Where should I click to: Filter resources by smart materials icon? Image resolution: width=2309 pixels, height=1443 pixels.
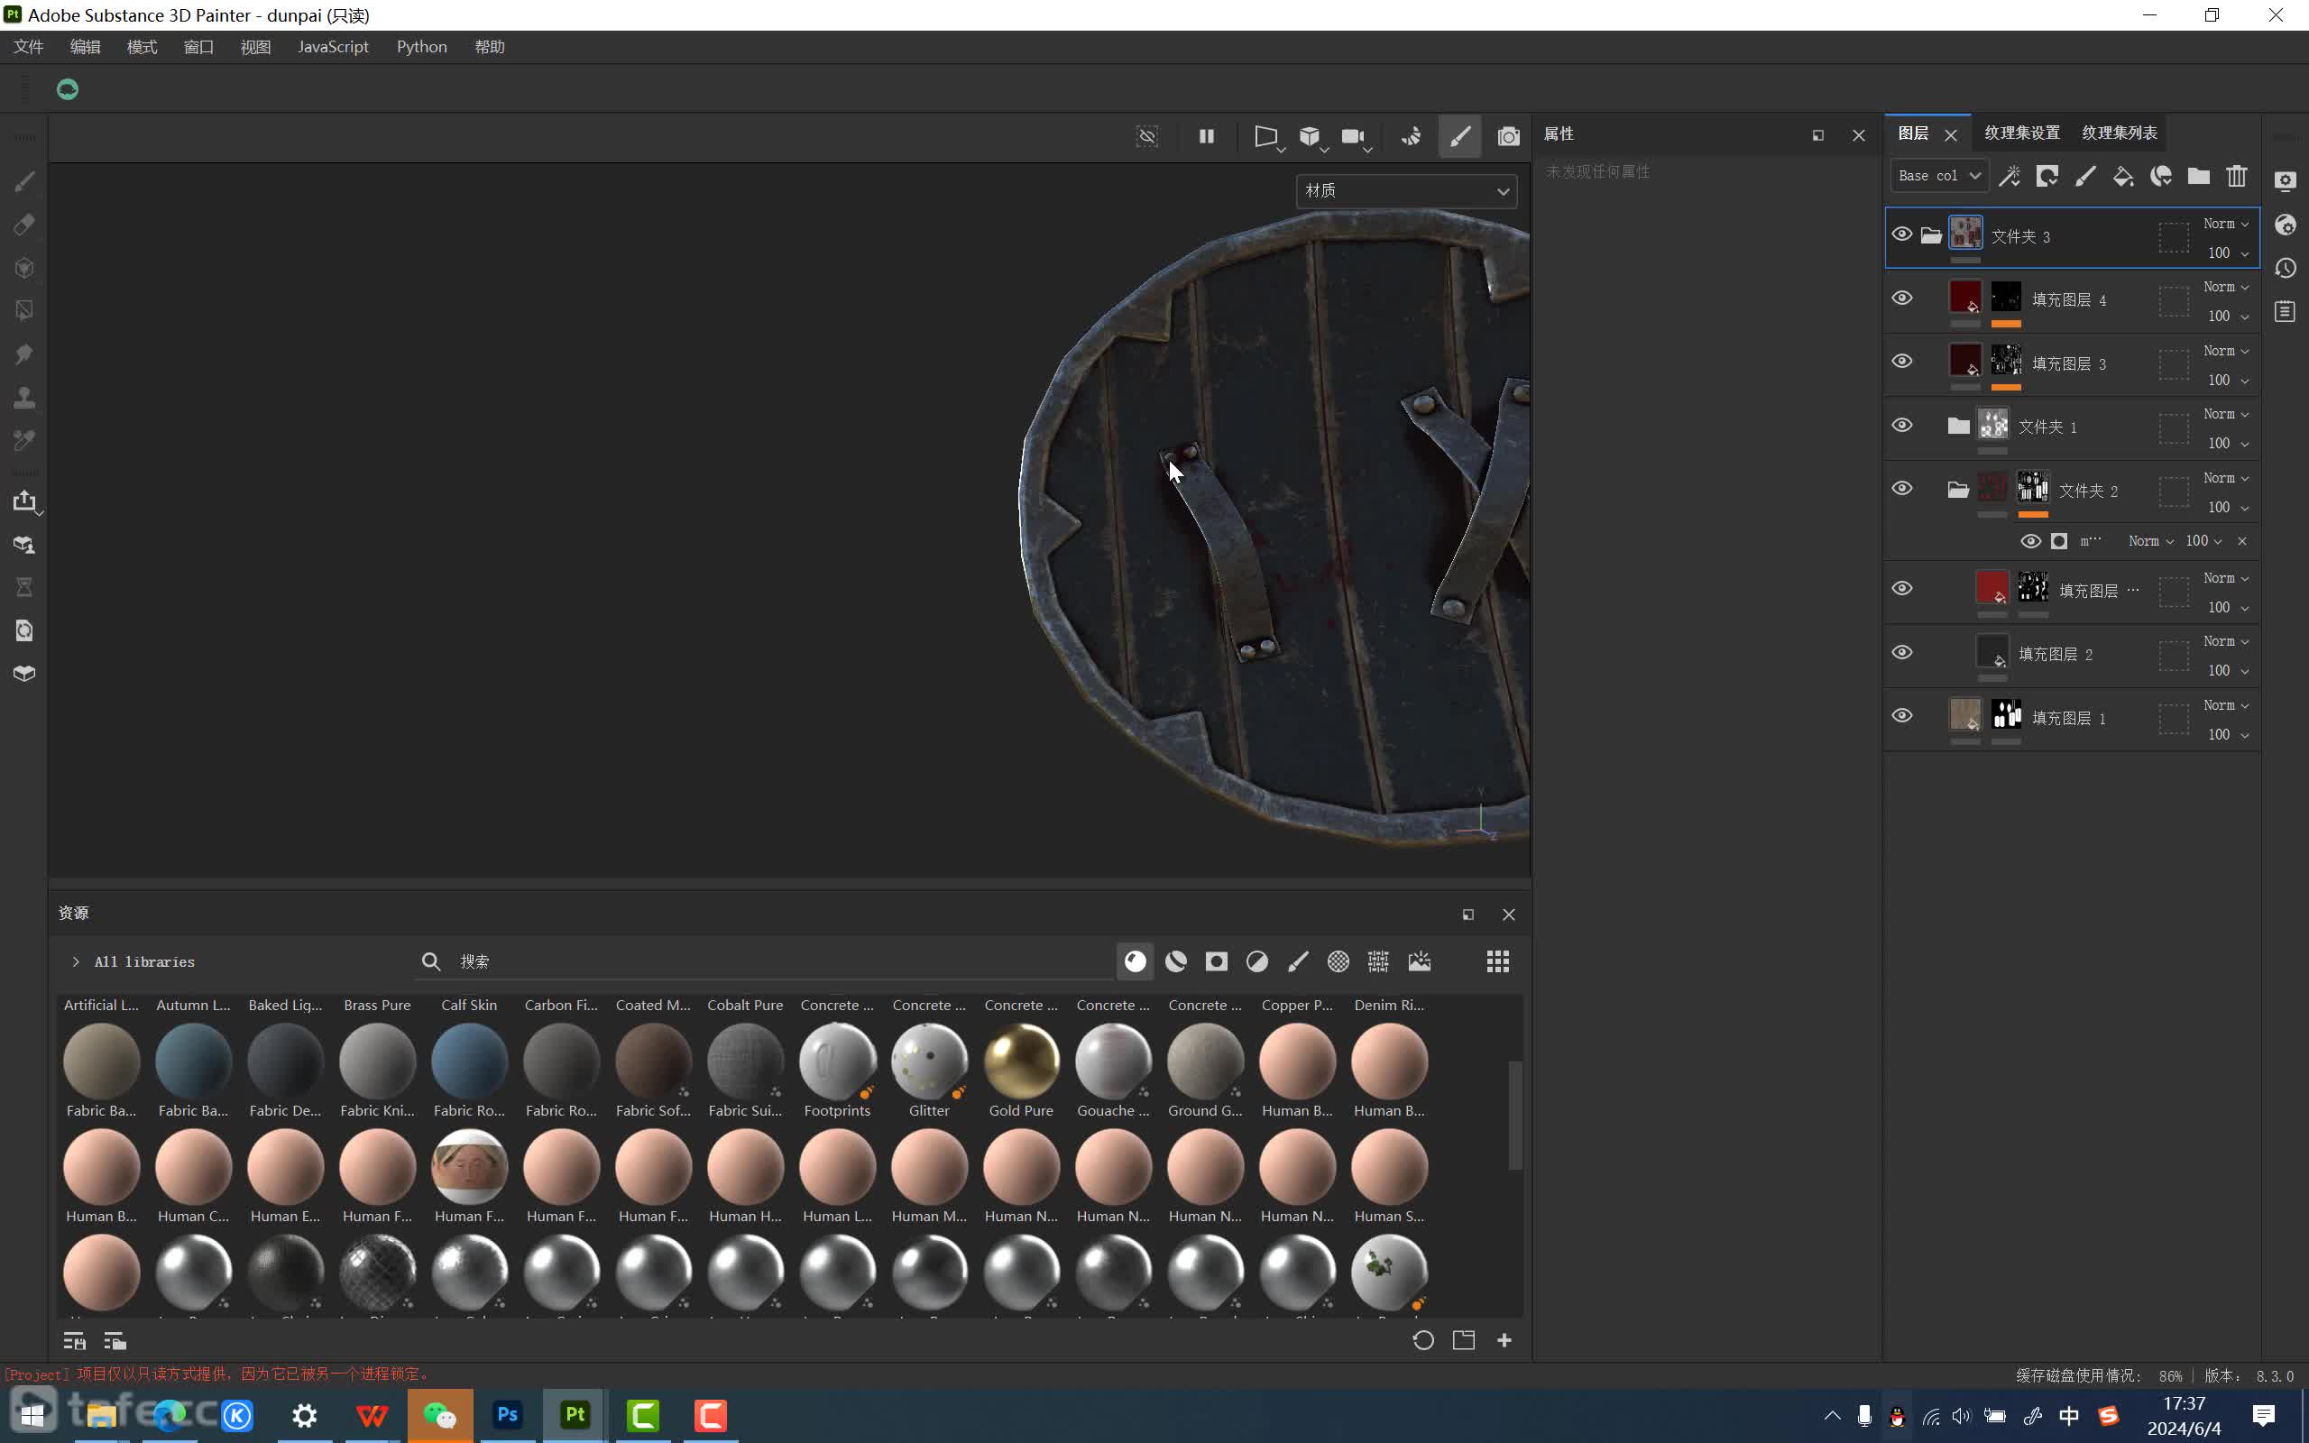click(x=1175, y=961)
